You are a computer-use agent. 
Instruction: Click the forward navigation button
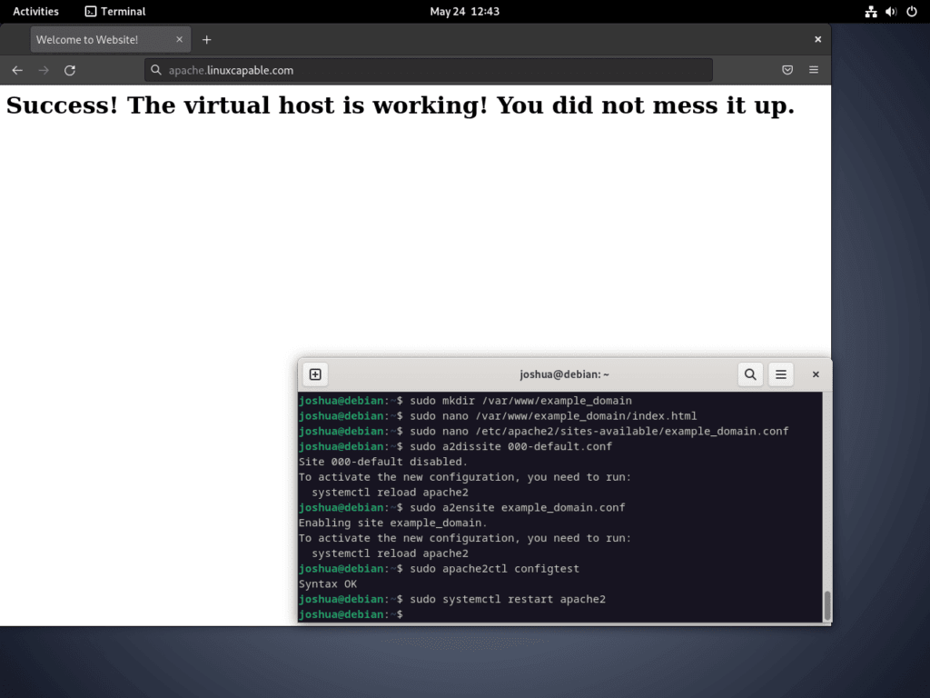(43, 69)
